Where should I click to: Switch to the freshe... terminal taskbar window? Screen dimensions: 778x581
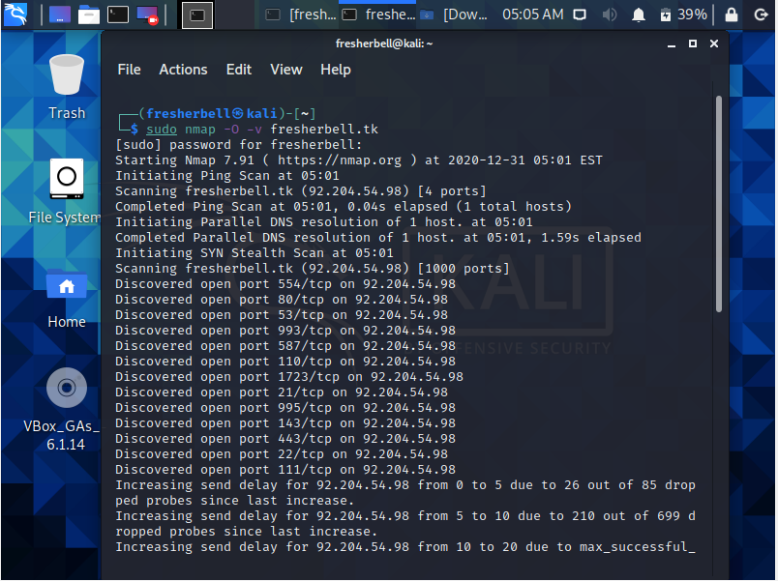pos(379,15)
